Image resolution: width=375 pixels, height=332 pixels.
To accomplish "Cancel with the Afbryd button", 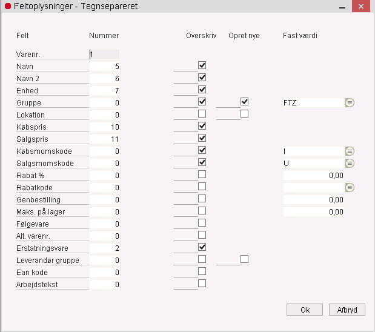I will (x=347, y=310).
